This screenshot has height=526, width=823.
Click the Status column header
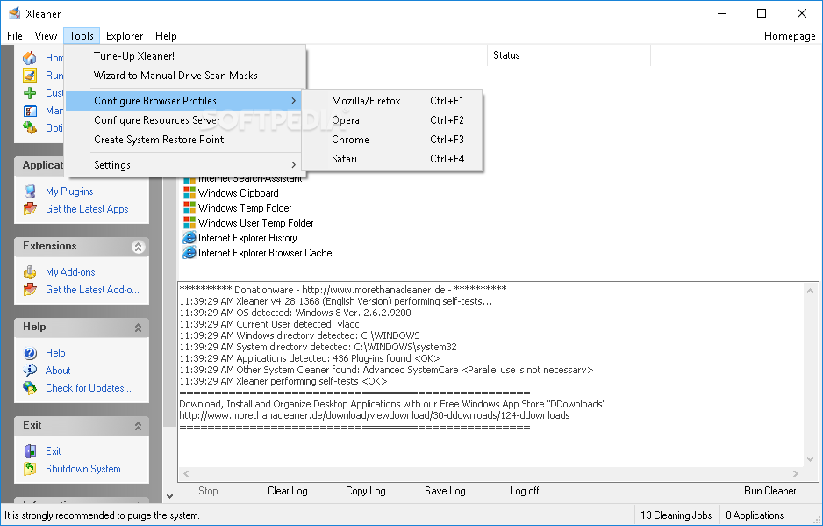[569, 55]
